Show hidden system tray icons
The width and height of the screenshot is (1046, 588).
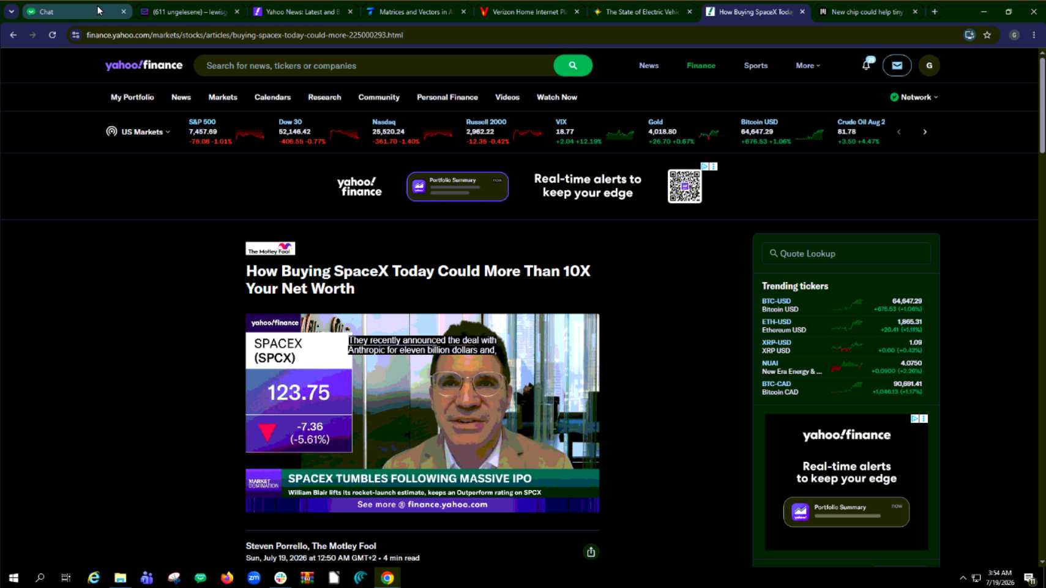pos(963,578)
